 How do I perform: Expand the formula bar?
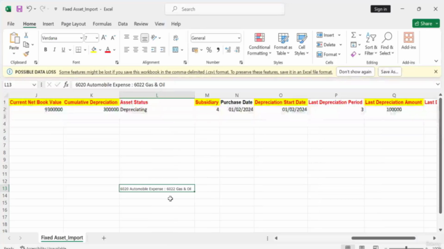click(x=438, y=84)
